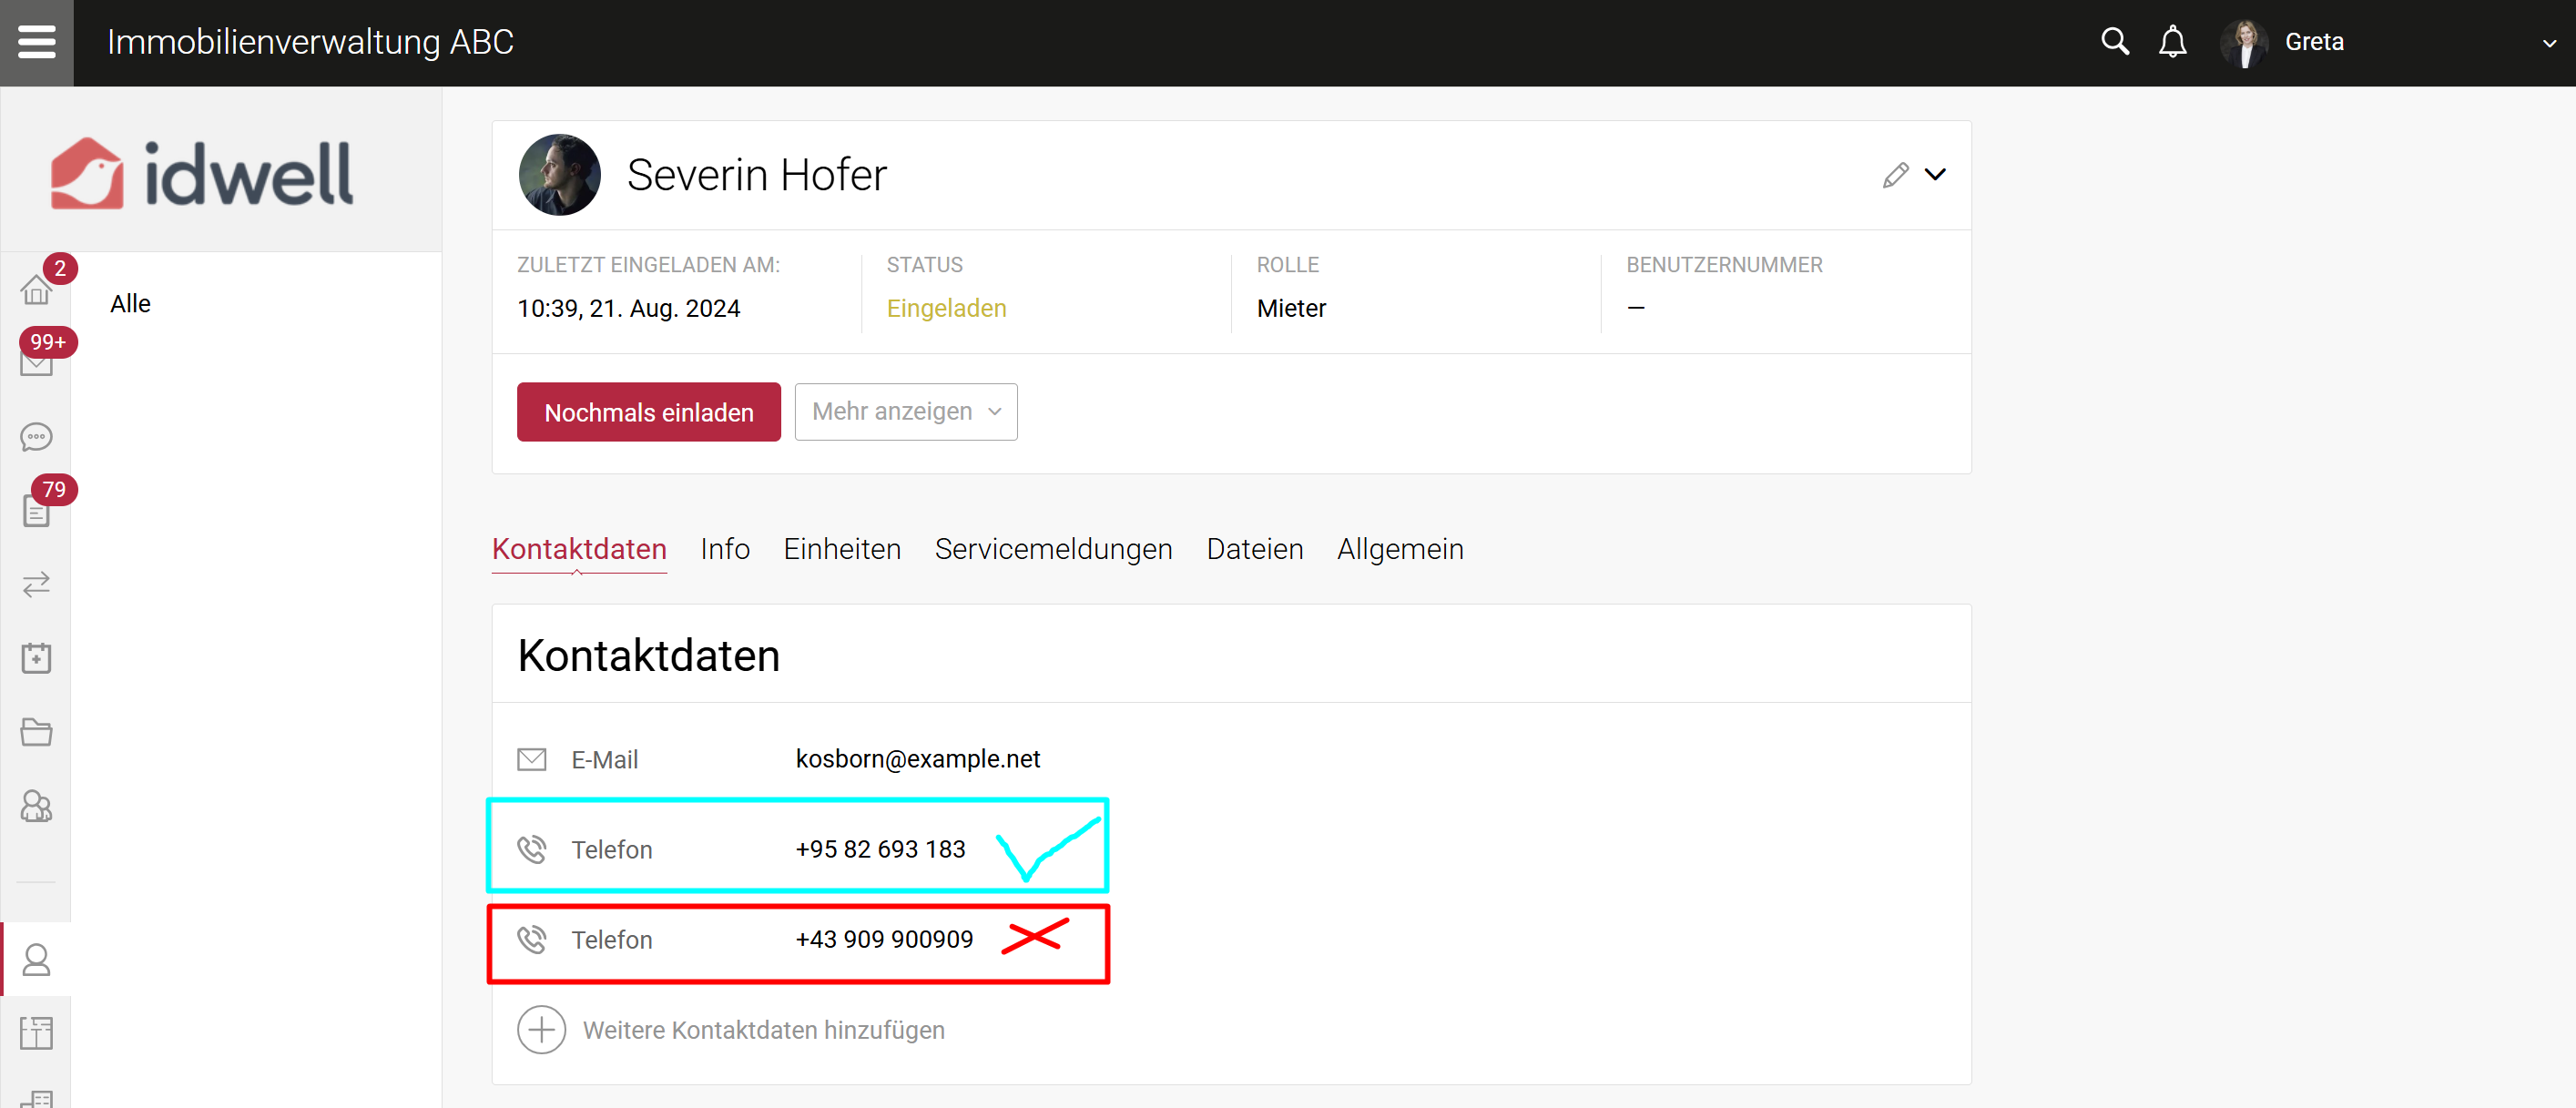Image resolution: width=2576 pixels, height=1108 pixels.
Task: Click phone icon beside +43 909 900909
Action: (x=532, y=940)
